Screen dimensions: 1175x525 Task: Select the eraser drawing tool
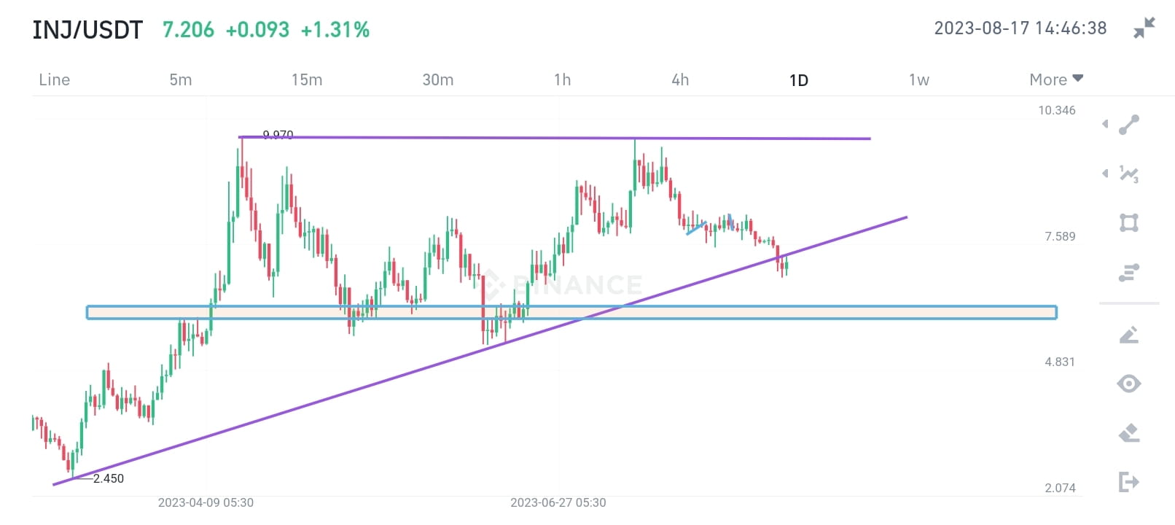(1128, 432)
